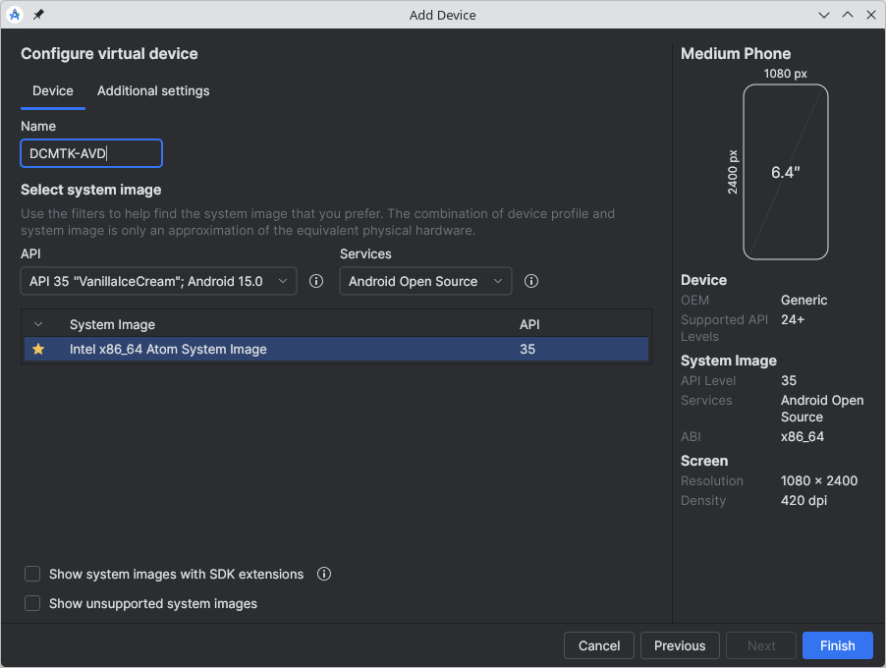Switch to the Additional settings tab
The width and height of the screenshot is (886, 668).
tap(153, 90)
